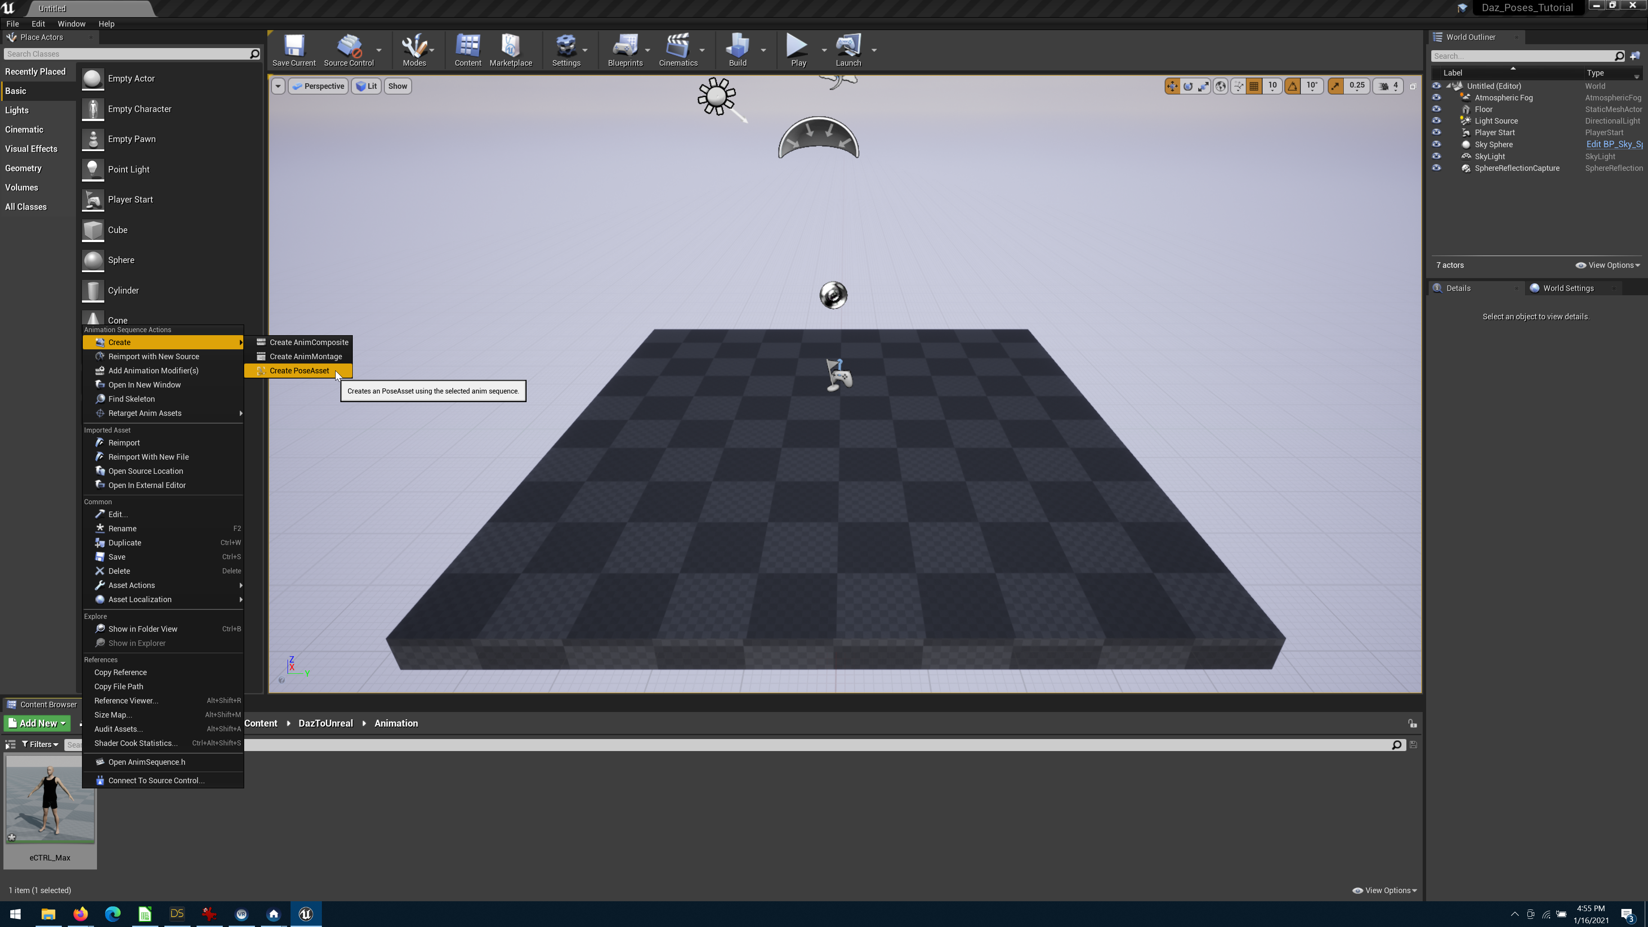The width and height of the screenshot is (1648, 927).
Task: Click the Show viewport button
Action: point(397,86)
